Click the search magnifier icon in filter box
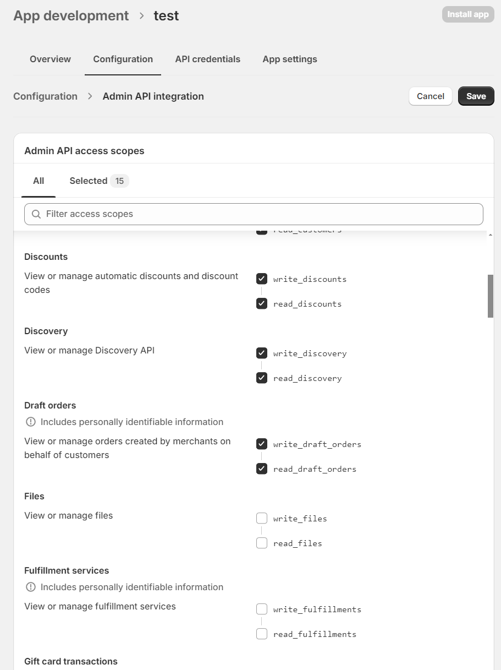The height and width of the screenshot is (670, 501). coord(36,214)
